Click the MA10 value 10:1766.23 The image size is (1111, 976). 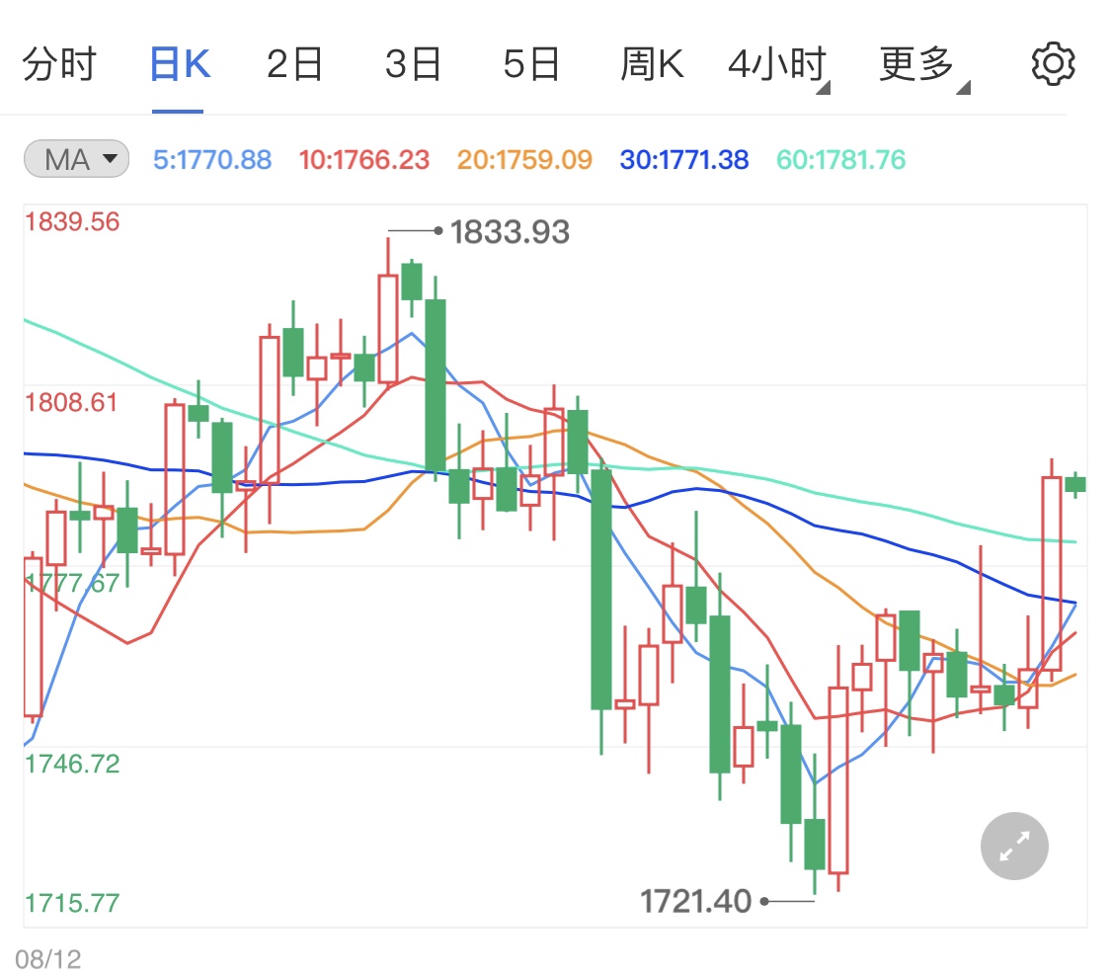(x=363, y=159)
